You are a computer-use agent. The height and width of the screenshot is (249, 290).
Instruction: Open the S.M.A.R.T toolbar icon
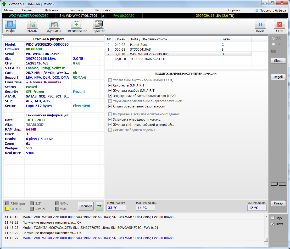click(32, 24)
